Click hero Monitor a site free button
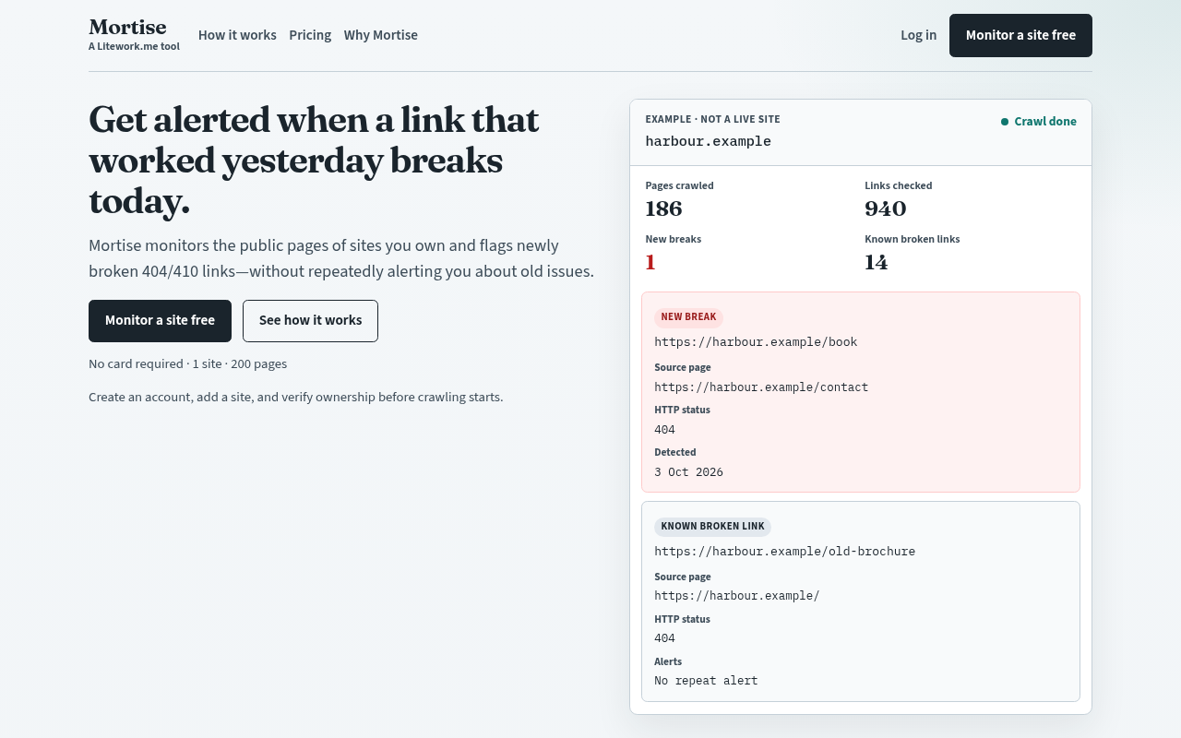Screen dimensions: 1181x738 tap(160, 321)
